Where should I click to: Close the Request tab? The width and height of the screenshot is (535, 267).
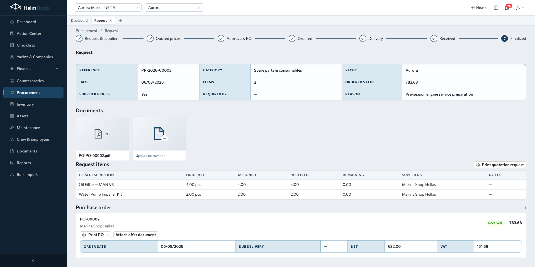coord(111,21)
